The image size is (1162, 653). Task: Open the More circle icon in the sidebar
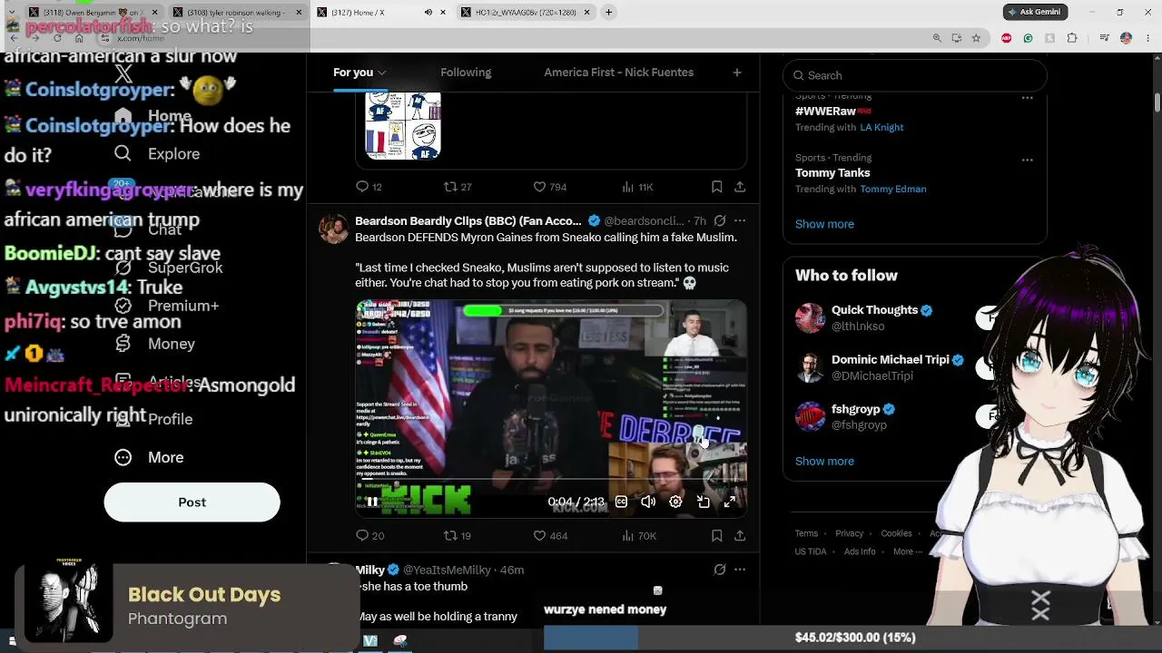coord(123,457)
